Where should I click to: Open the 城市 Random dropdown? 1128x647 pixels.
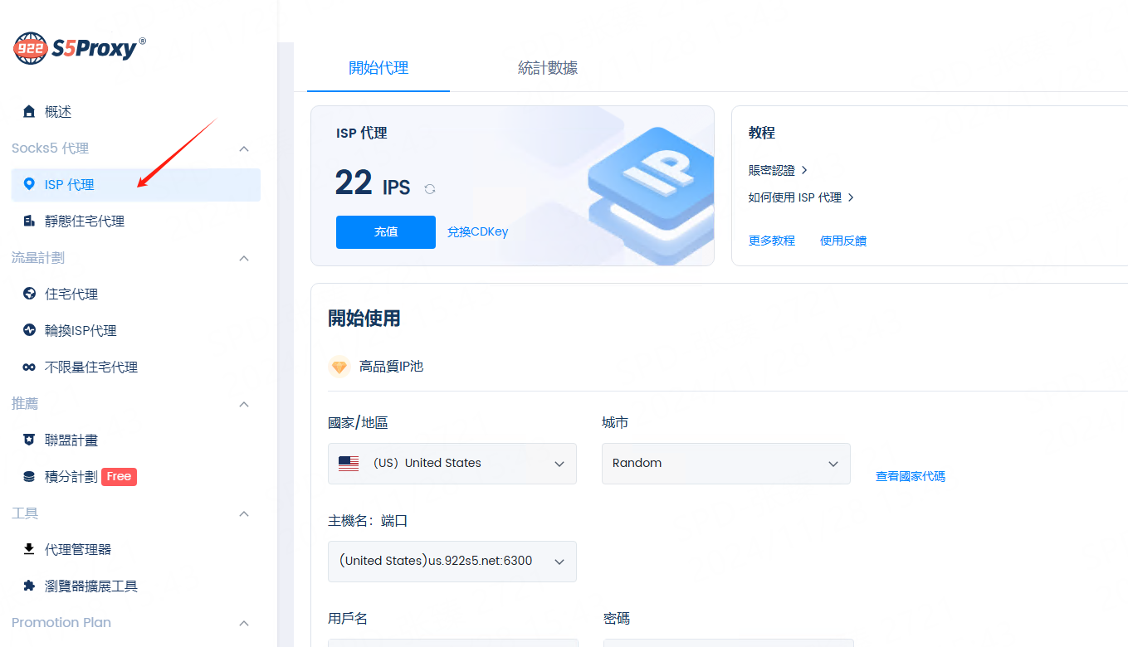pos(726,464)
